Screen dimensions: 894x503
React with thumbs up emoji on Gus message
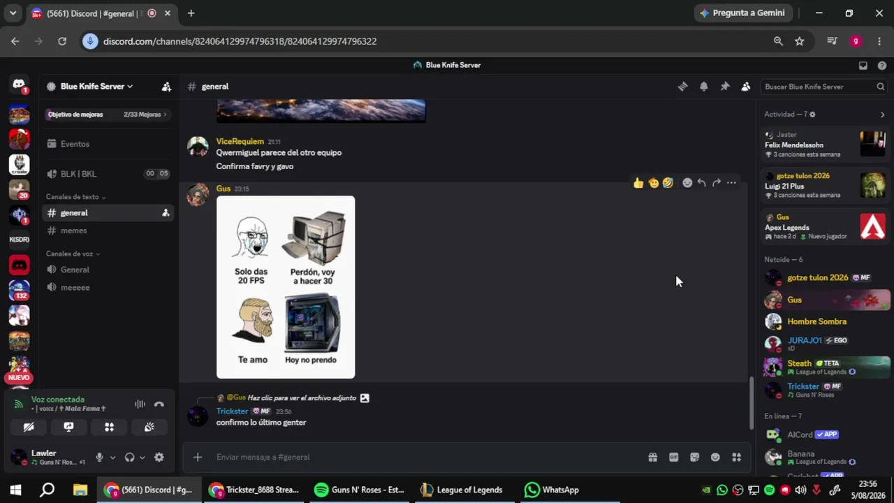coord(638,183)
